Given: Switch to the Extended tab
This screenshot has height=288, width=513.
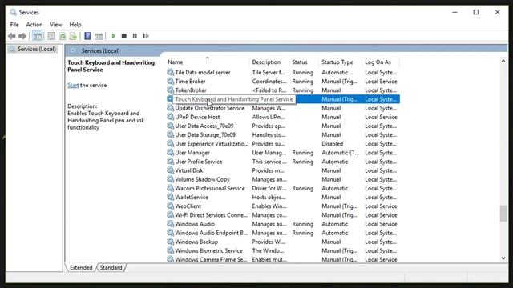Looking at the screenshot, I should [81, 267].
